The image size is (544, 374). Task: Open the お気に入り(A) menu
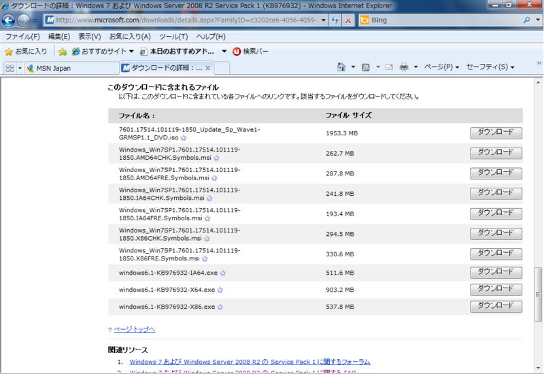130,37
